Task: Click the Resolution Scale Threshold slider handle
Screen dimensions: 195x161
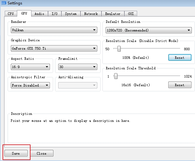Action: (x=116, y=76)
